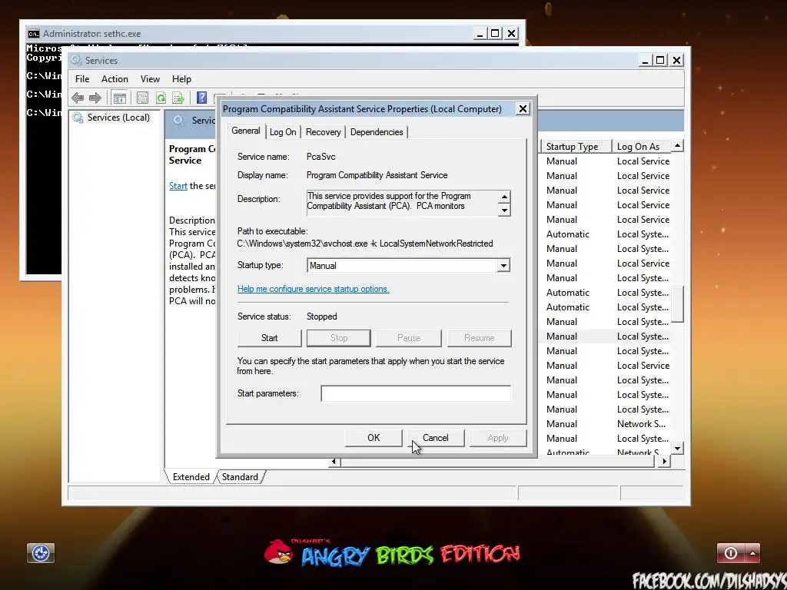Click the 'Stopped' service status text
Image resolution: width=787 pixels, height=590 pixels.
pyautogui.click(x=322, y=317)
